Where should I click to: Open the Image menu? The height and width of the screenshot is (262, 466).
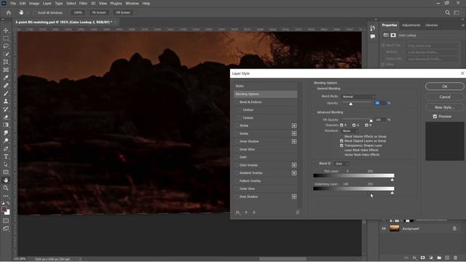(x=34, y=3)
